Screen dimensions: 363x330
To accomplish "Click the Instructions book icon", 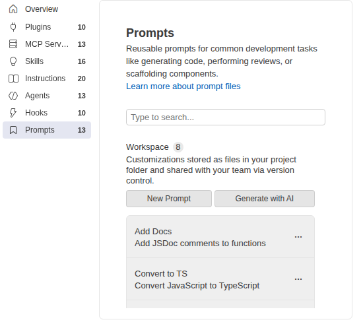I will pyautogui.click(x=13, y=79).
